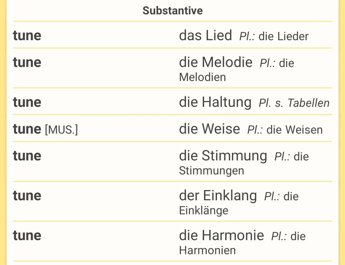Tap "tune" beside die Melodie
The image size is (345, 265).
(27, 62)
